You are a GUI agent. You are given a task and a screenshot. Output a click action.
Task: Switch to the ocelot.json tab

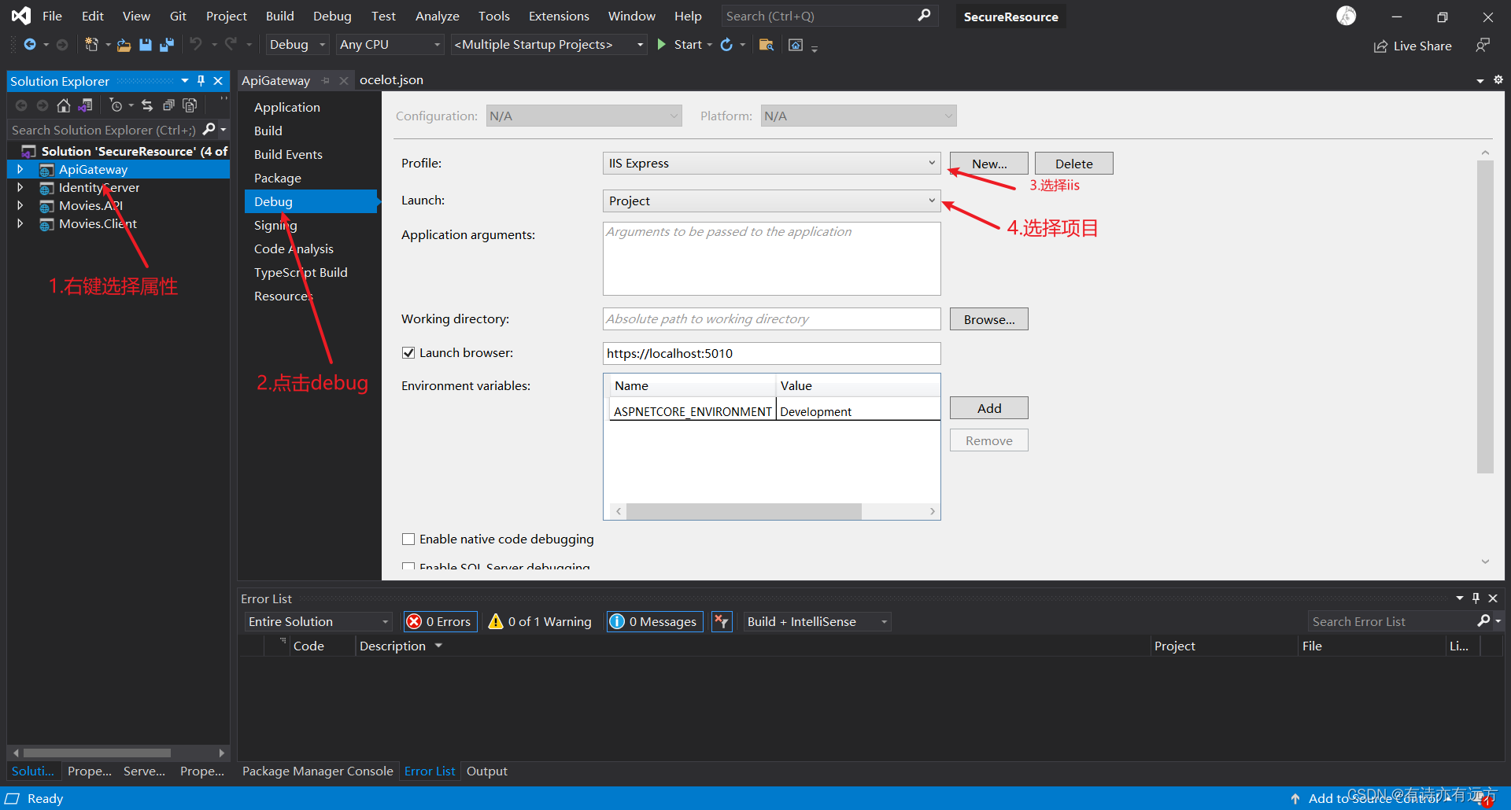point(391,80)
